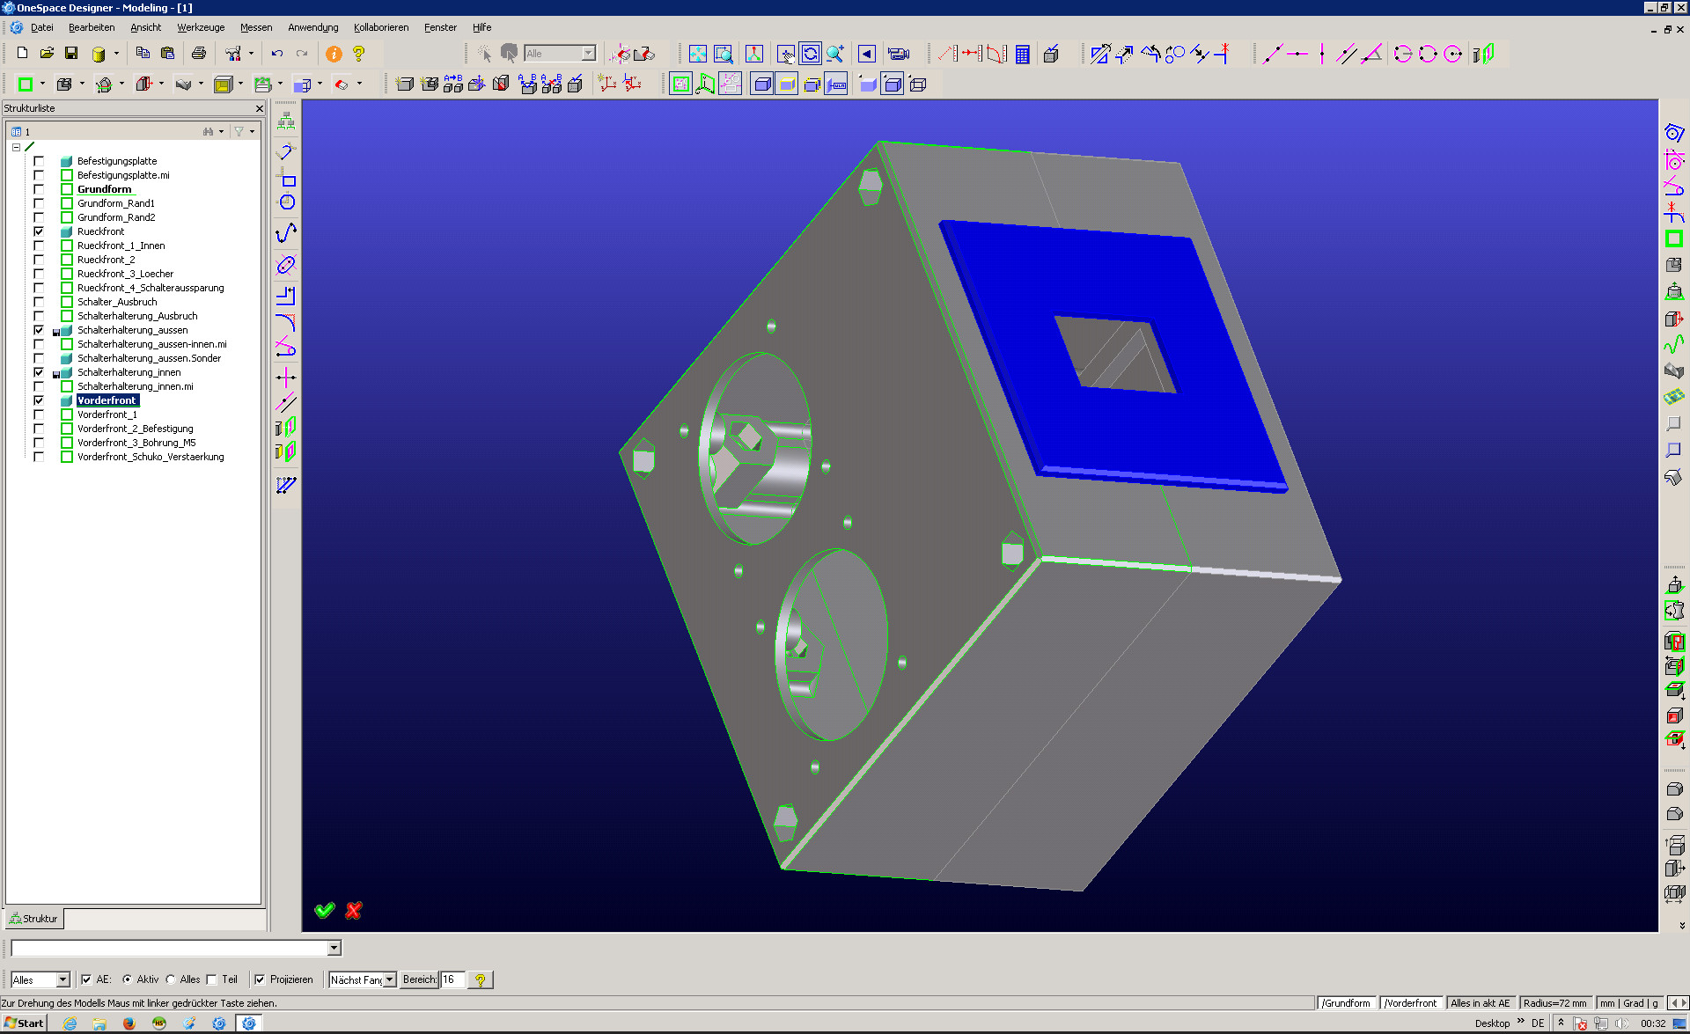Viewport: 1690px width, 1034px height.
Task: Click the Windows Start button
Action: (24, 1023)
